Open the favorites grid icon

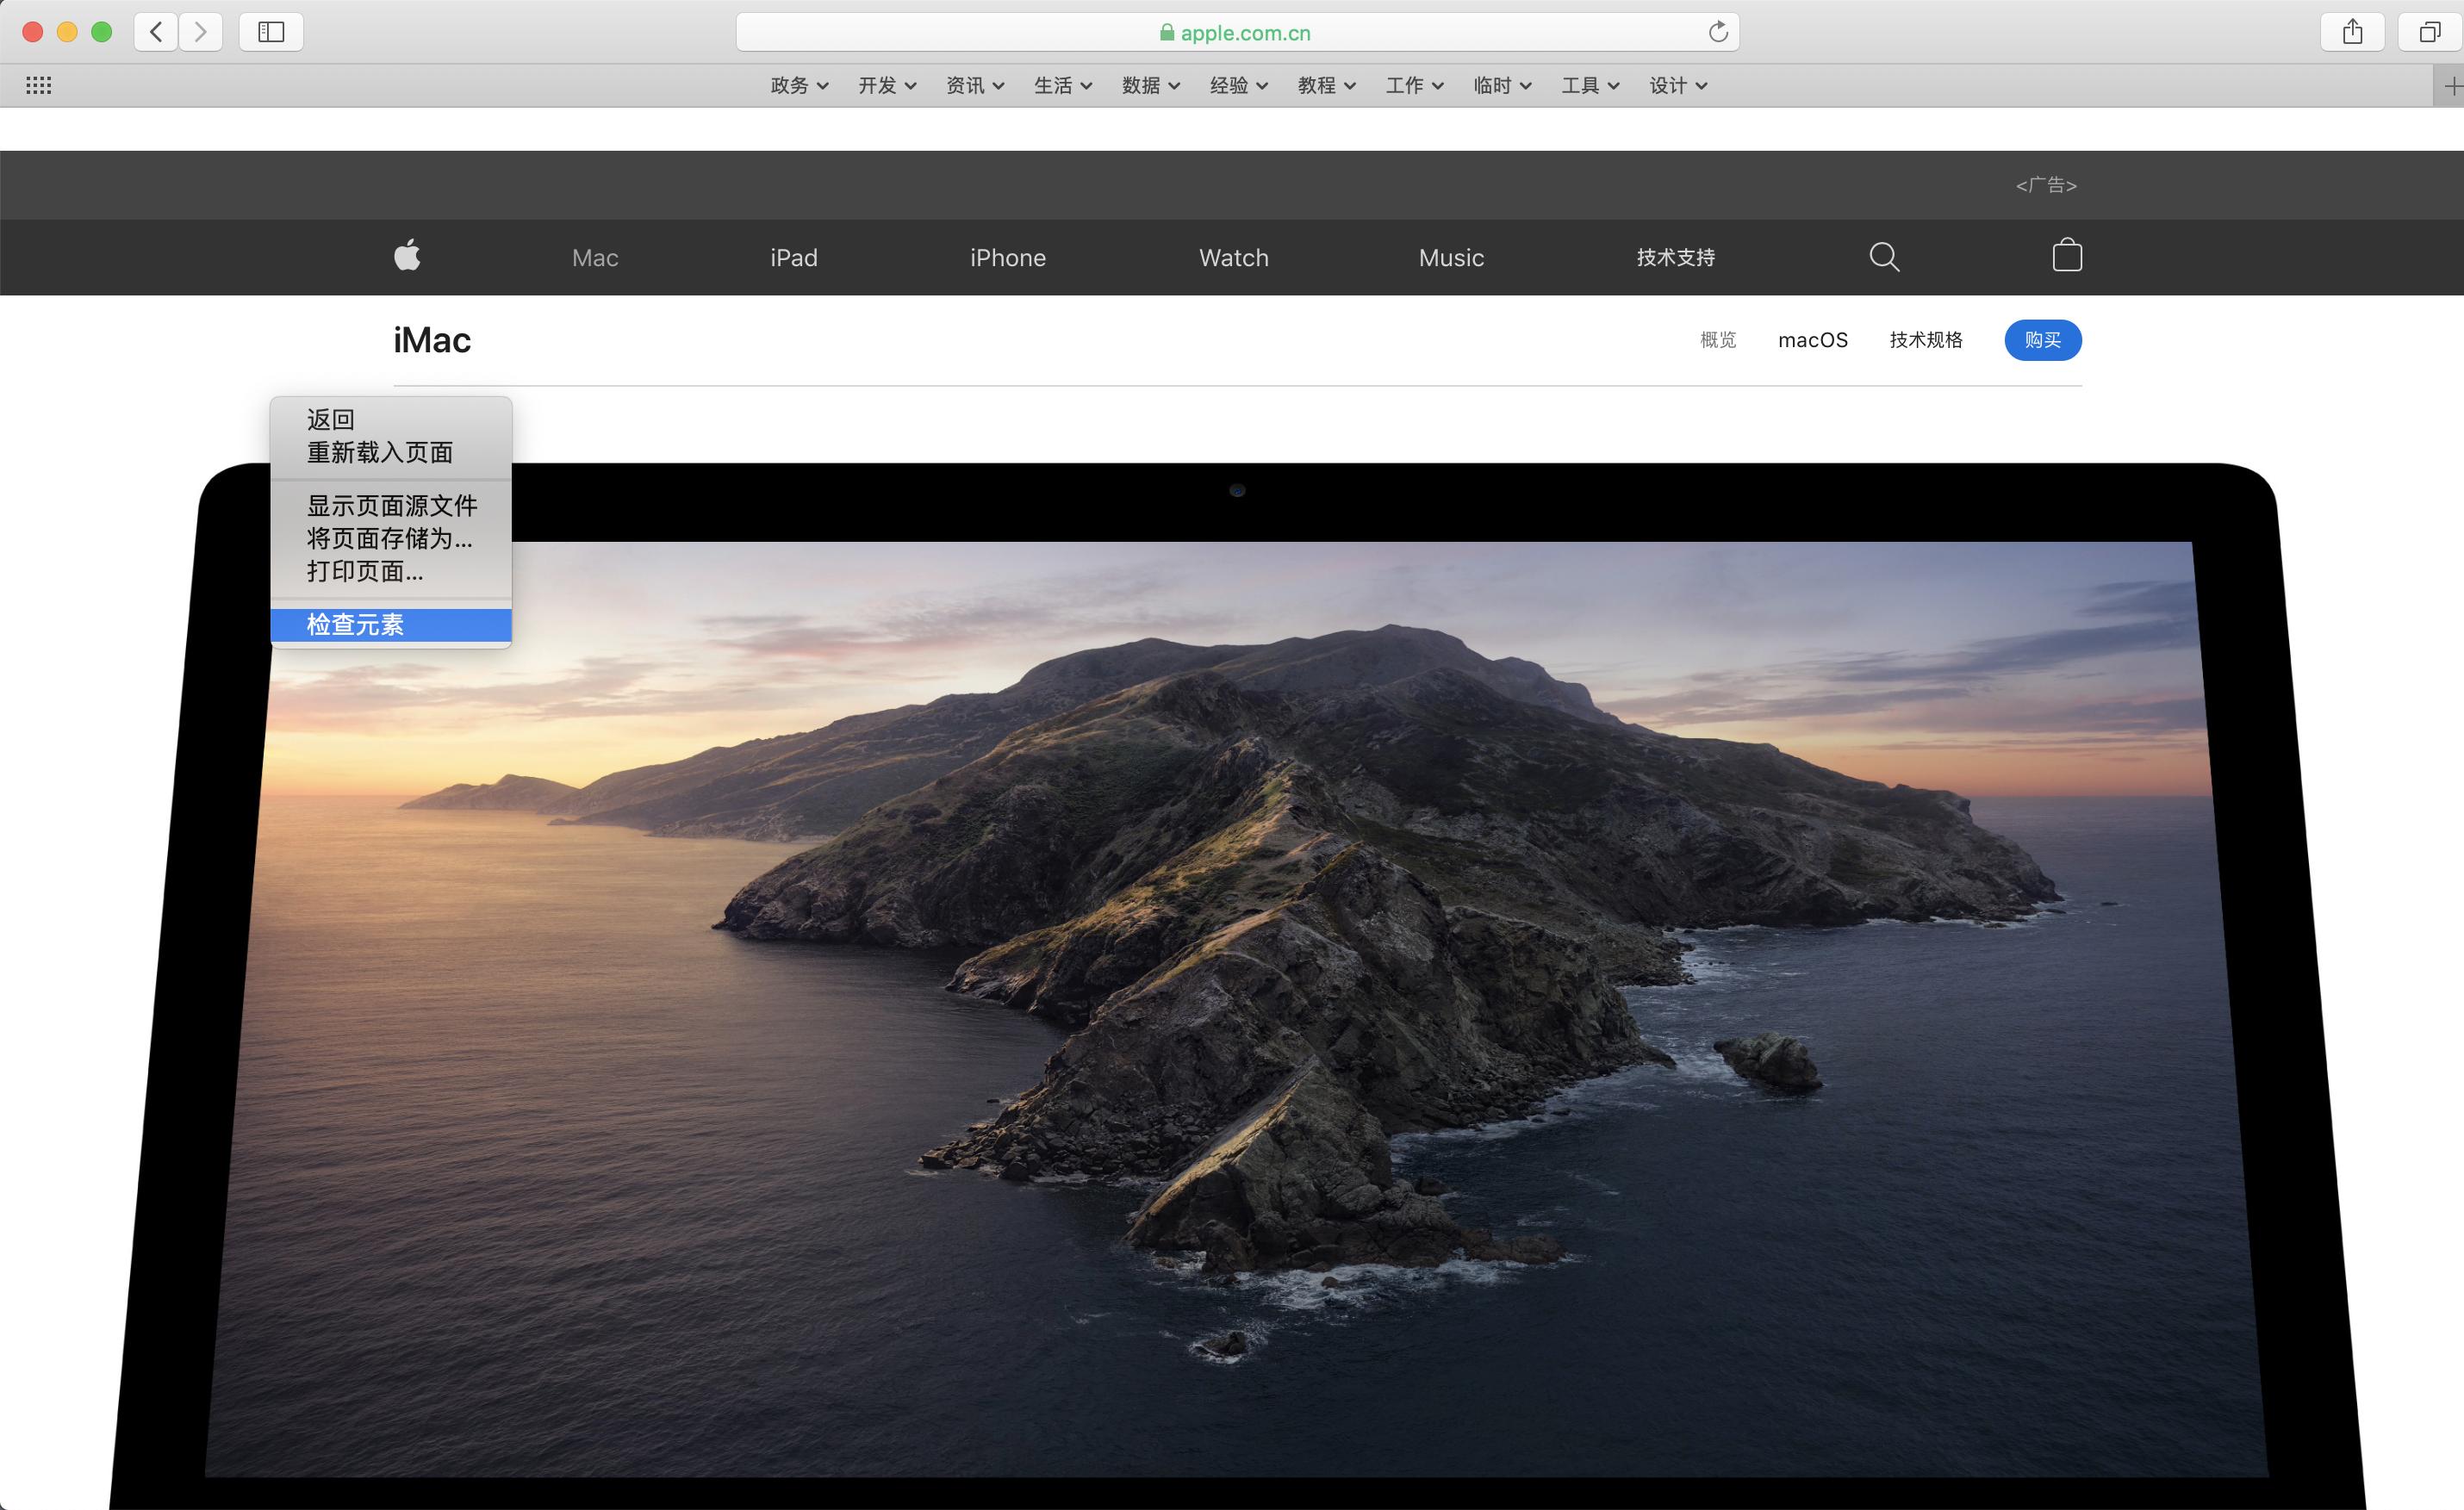[x=39, y=85]
